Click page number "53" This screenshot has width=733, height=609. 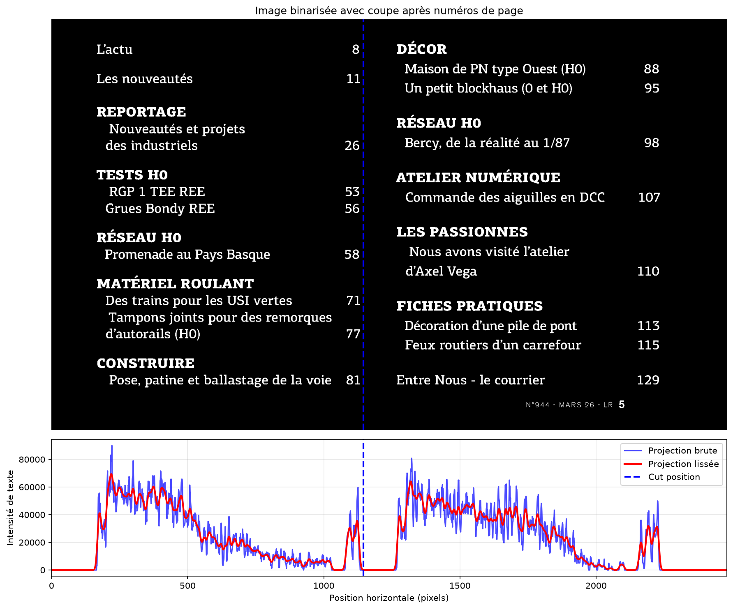352,192
